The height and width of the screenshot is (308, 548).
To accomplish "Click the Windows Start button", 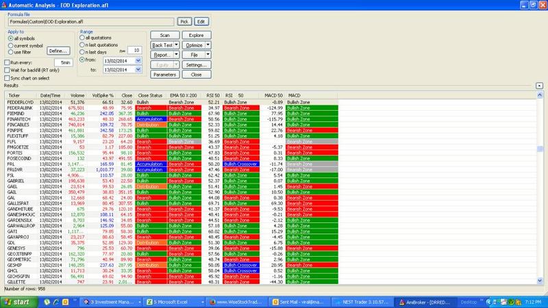I will [19, 302].
